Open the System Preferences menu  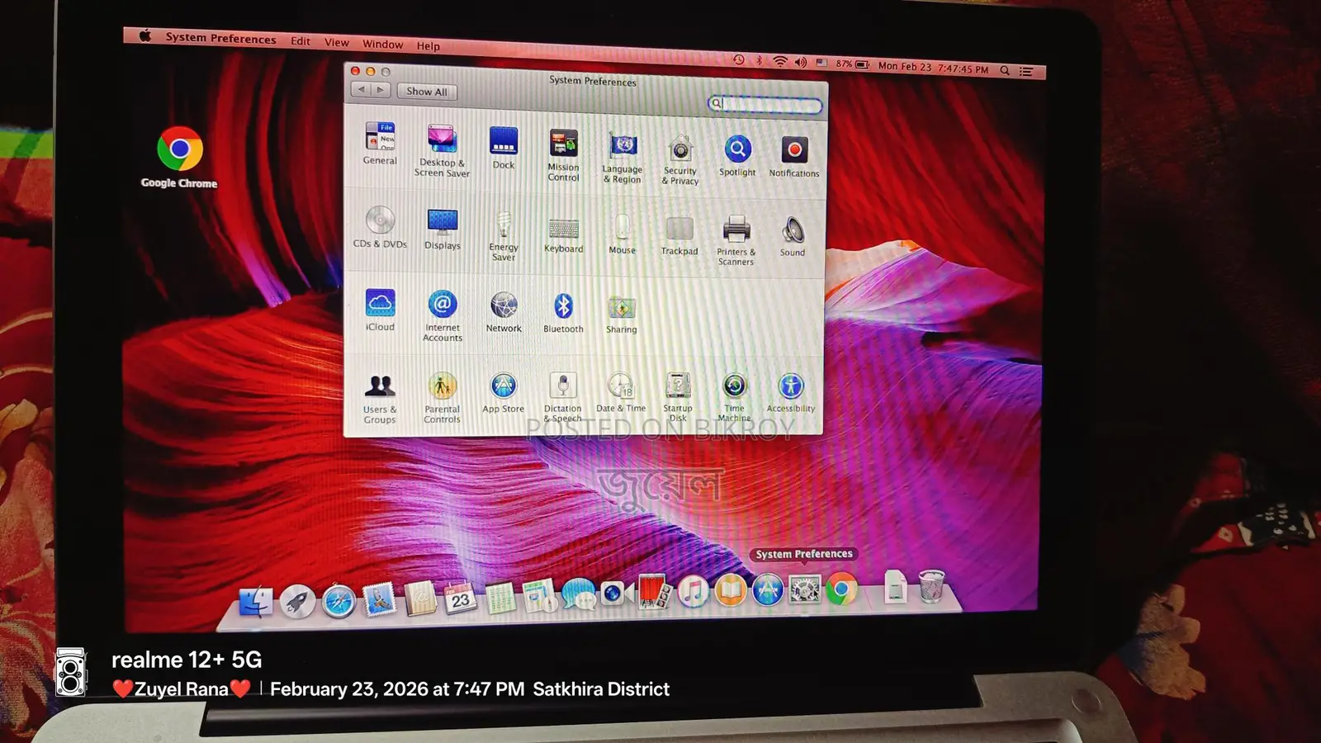pos(220,38)
